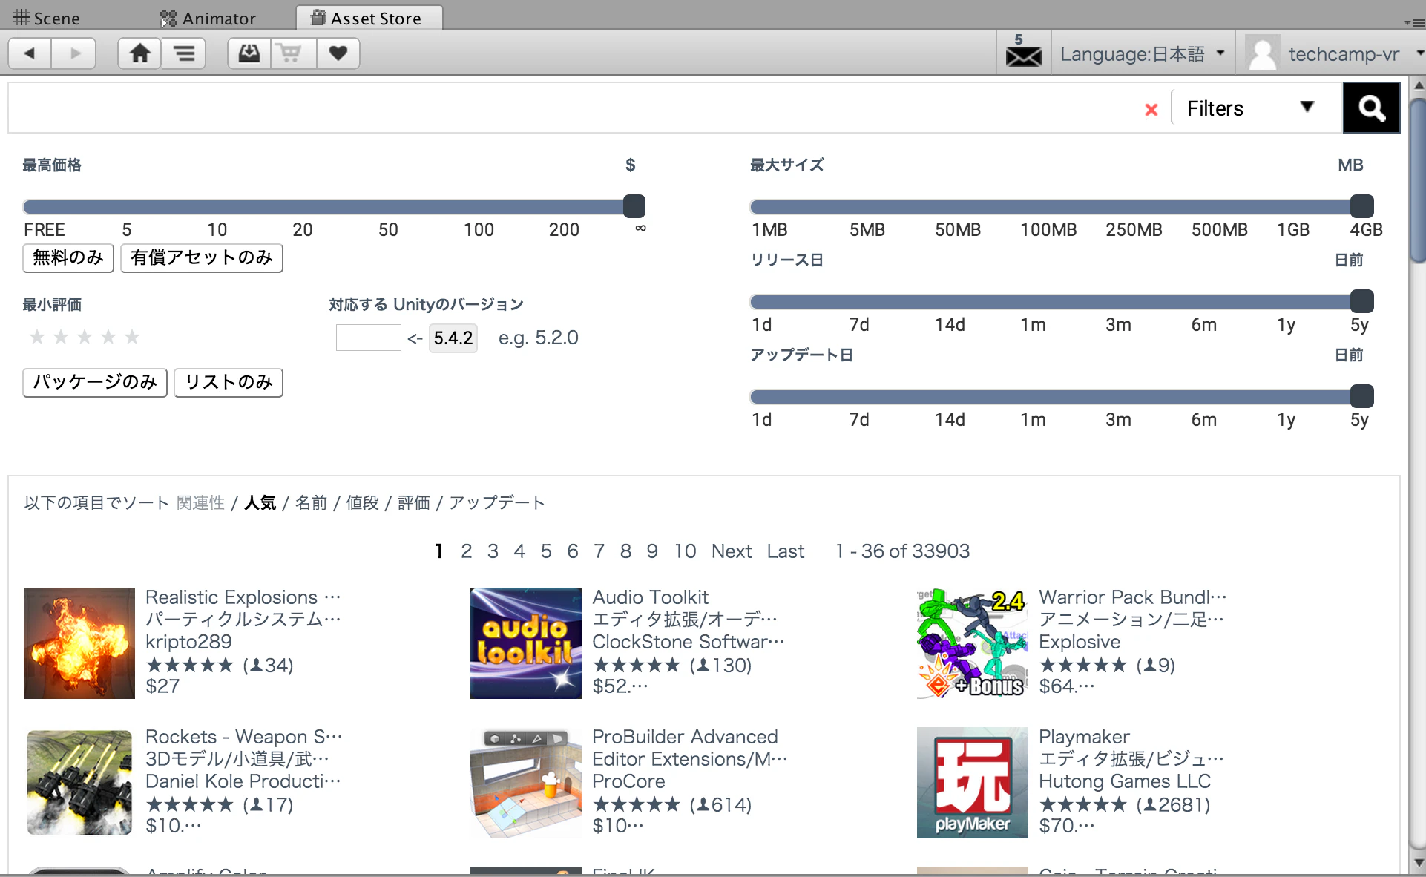This screenshot has height=877, width=1426.
Task: Go back with the left arrow button
Action: click(30, 53)
